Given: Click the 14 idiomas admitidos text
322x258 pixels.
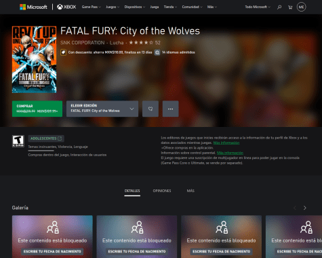Looking at the screenshot, I should pos(178,52).
